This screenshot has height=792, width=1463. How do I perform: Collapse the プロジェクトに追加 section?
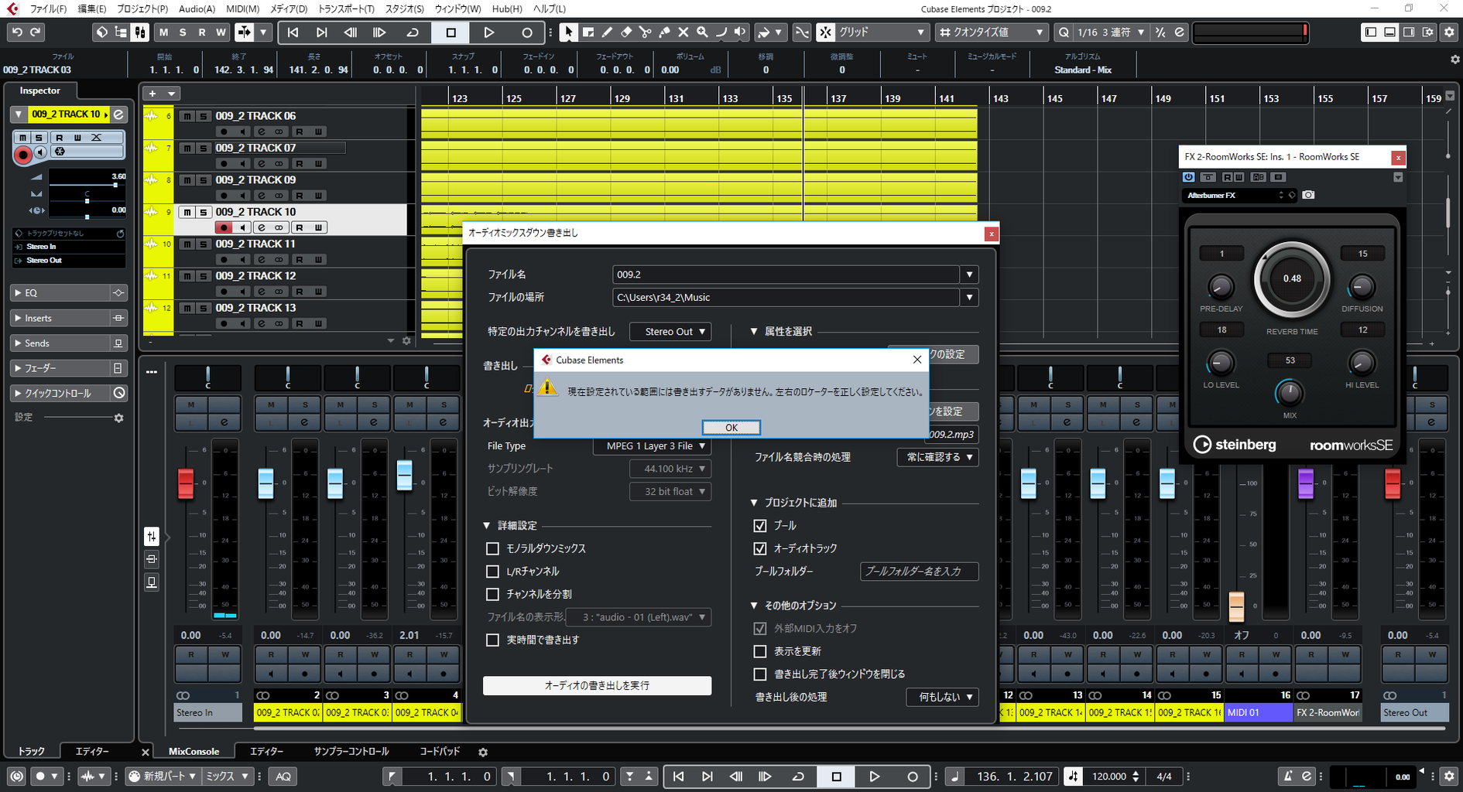[x=754, y=503]
